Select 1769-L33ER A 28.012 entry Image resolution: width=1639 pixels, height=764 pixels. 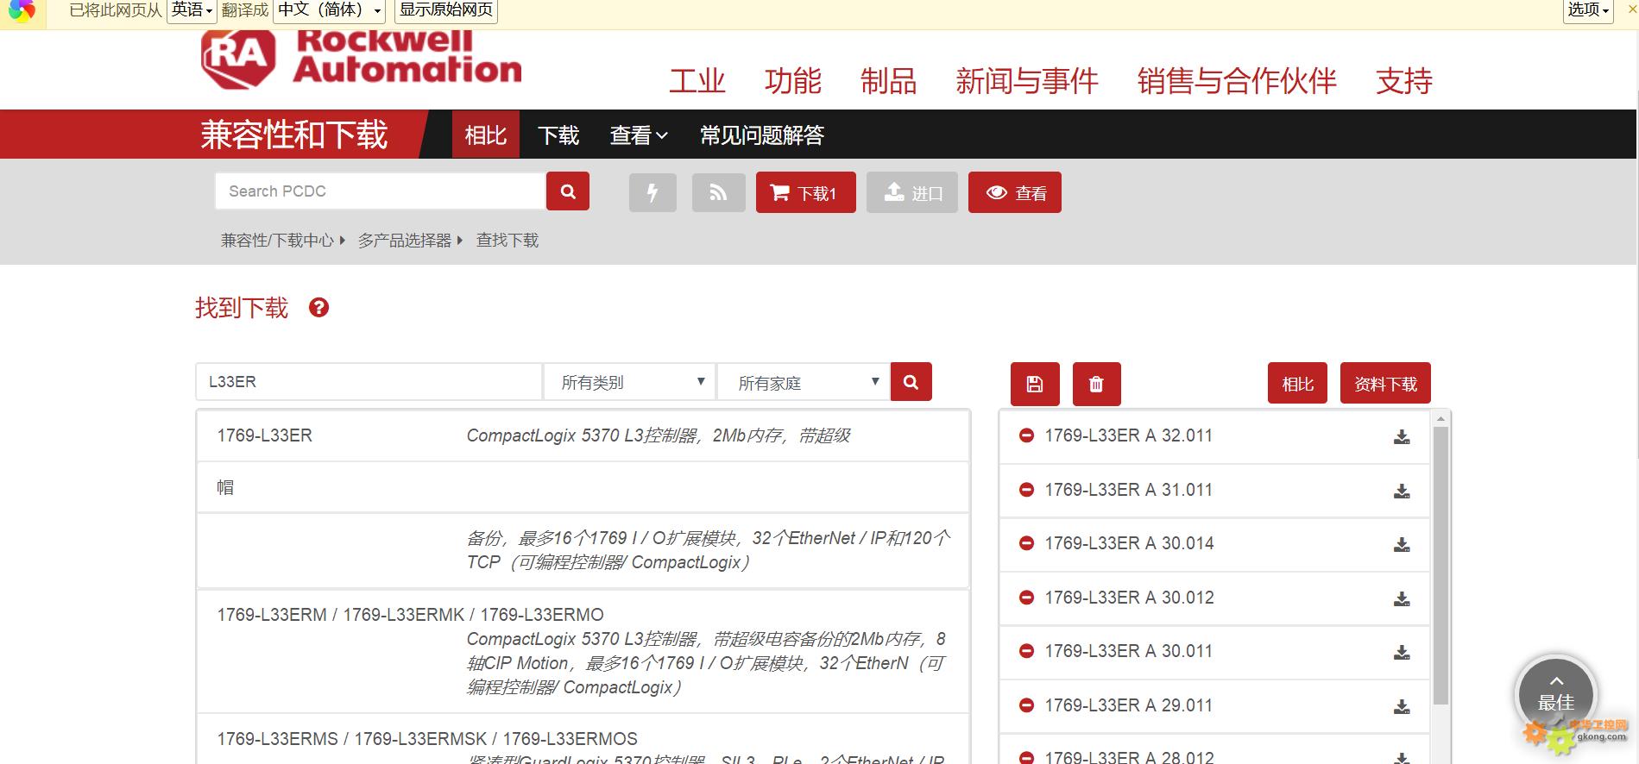pyautogui.click(x=1213, y=752)
